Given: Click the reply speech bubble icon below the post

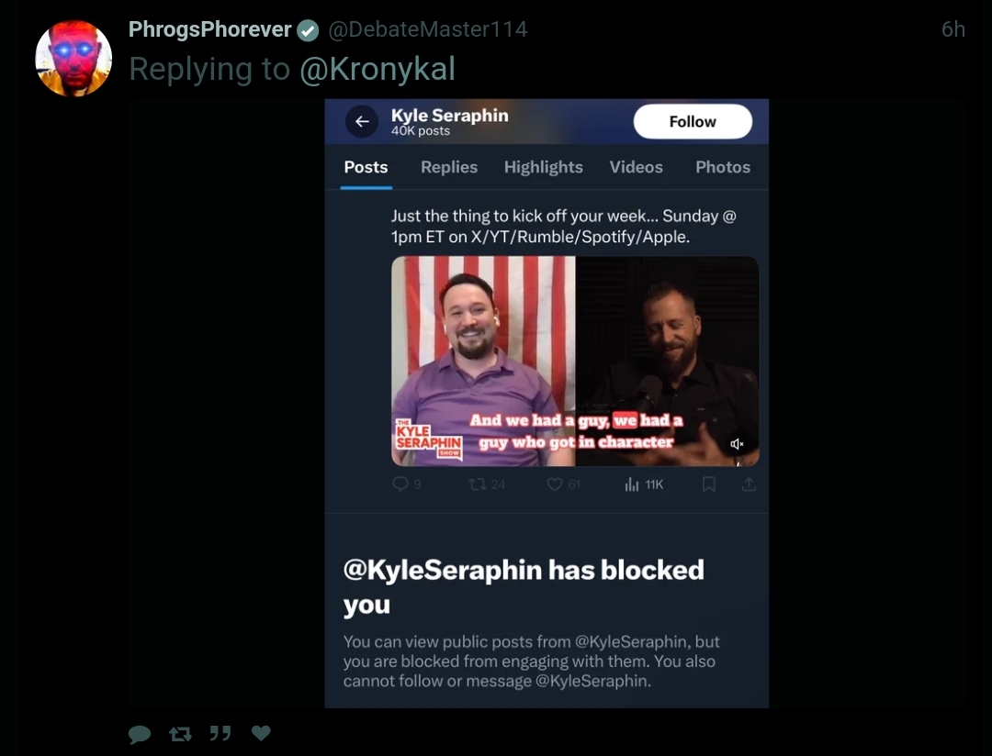Looking at the screenshot, I should click(x=140, y=734).
